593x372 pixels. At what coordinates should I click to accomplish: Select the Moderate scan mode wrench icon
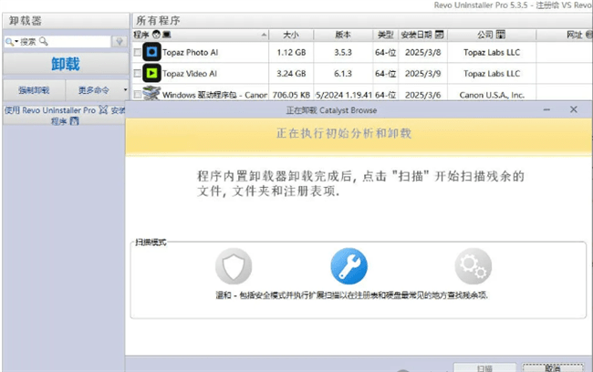349,266
